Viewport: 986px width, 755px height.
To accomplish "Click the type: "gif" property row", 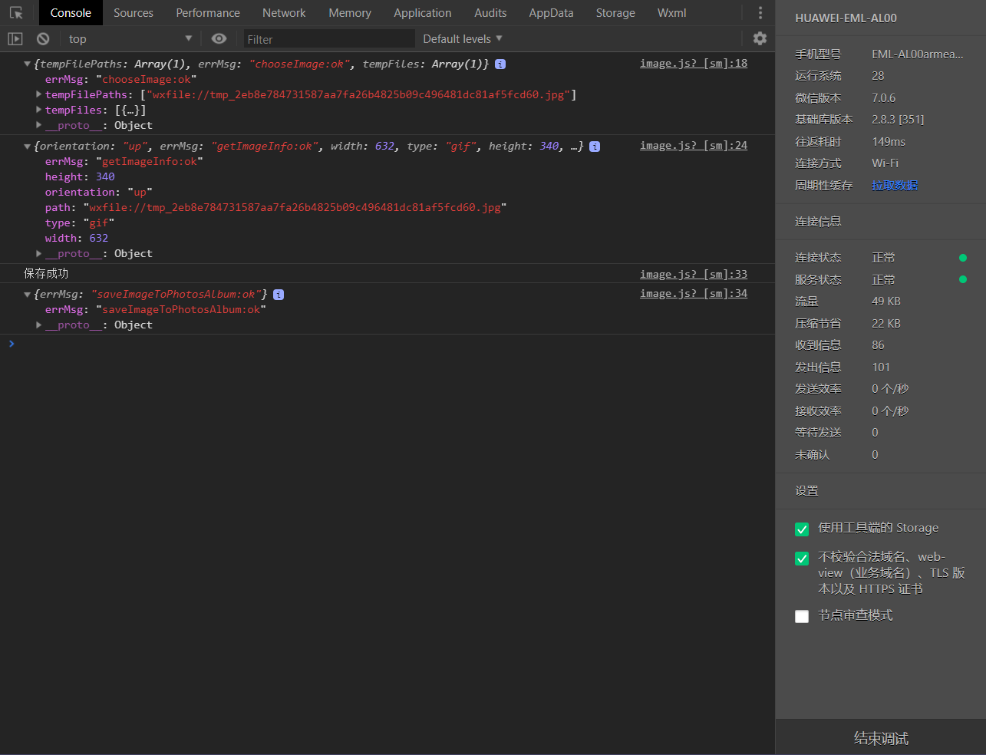I will coord(80,223).
